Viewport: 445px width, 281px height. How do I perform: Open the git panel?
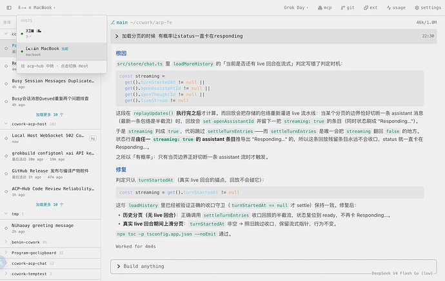click(x=348, y=8)
